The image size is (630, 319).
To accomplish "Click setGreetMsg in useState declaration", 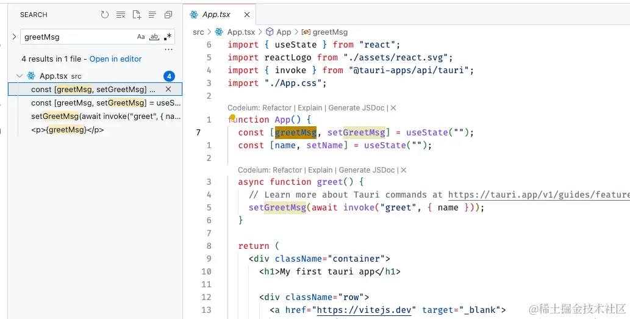I will [x=356, y=132].
